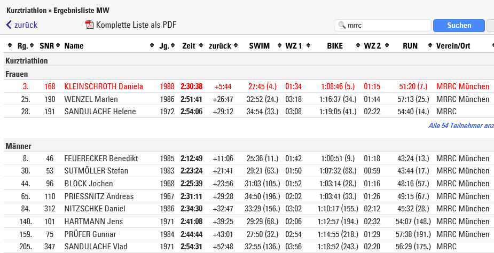Click the back chevron arrow icon
This screenshot has width=494, height=253.
(x=9, y=25)
